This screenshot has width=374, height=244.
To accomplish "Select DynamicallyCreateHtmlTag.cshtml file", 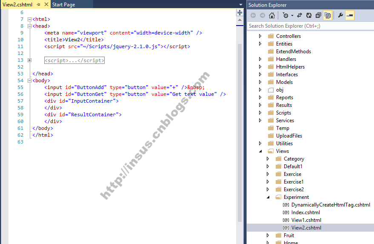I will pyautogui.click(x=330, y=205).
